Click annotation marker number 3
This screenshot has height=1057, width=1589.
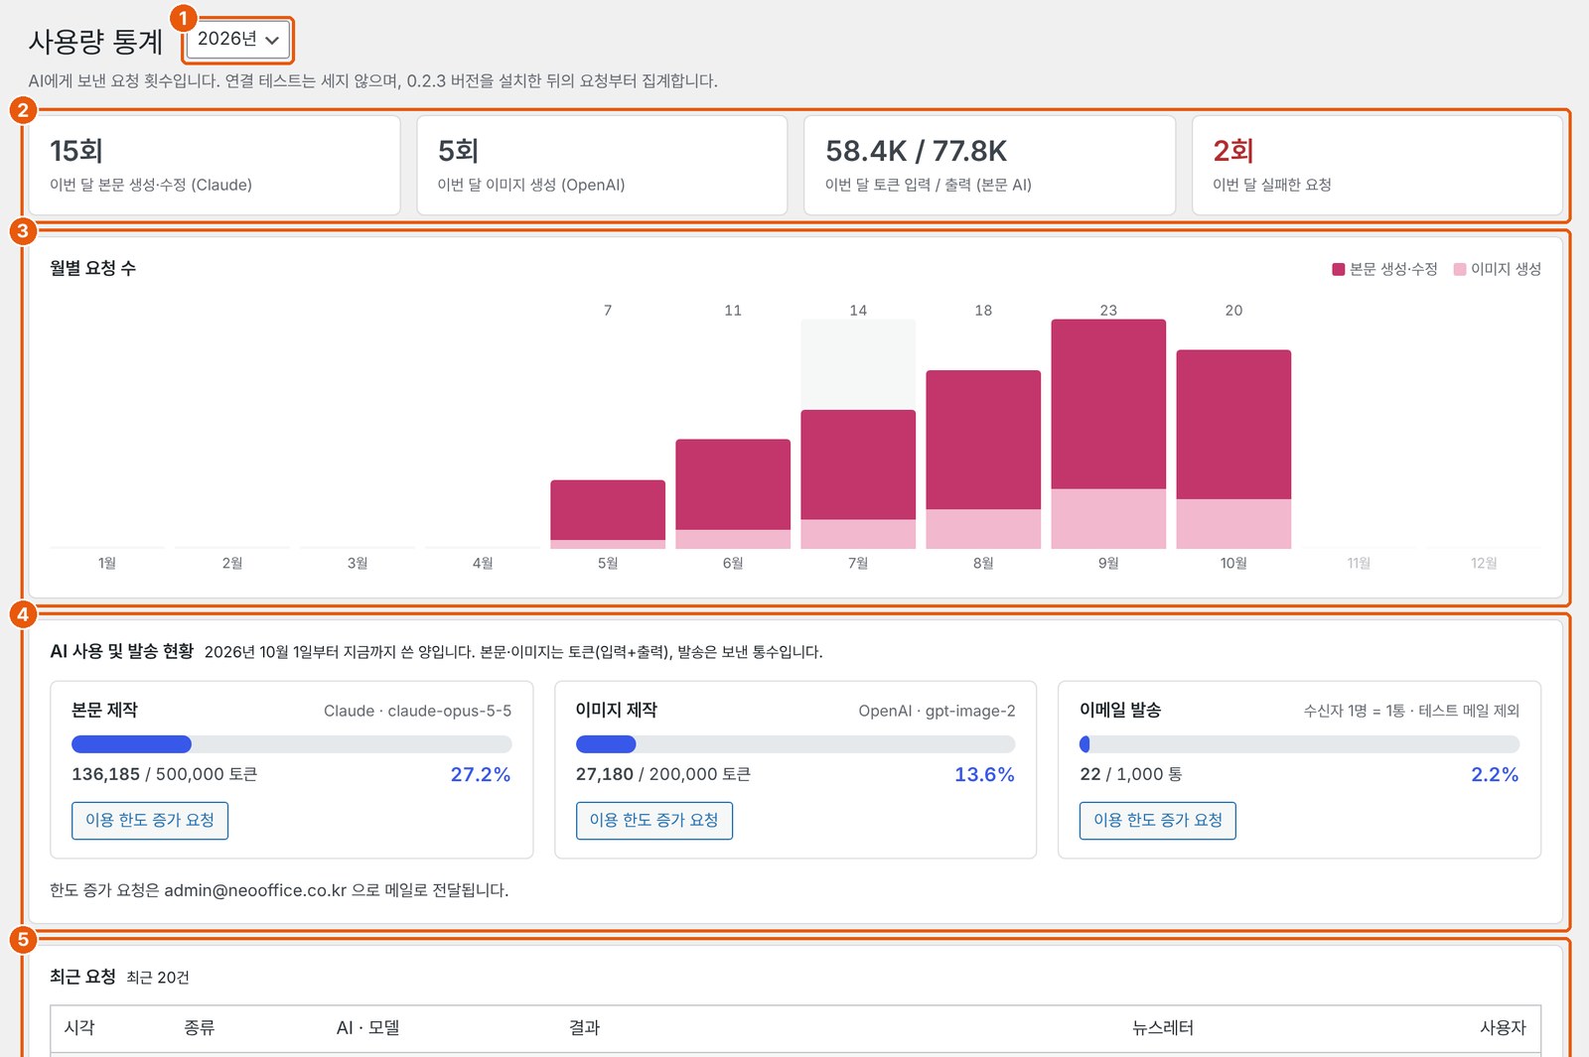tap(23, 231)
